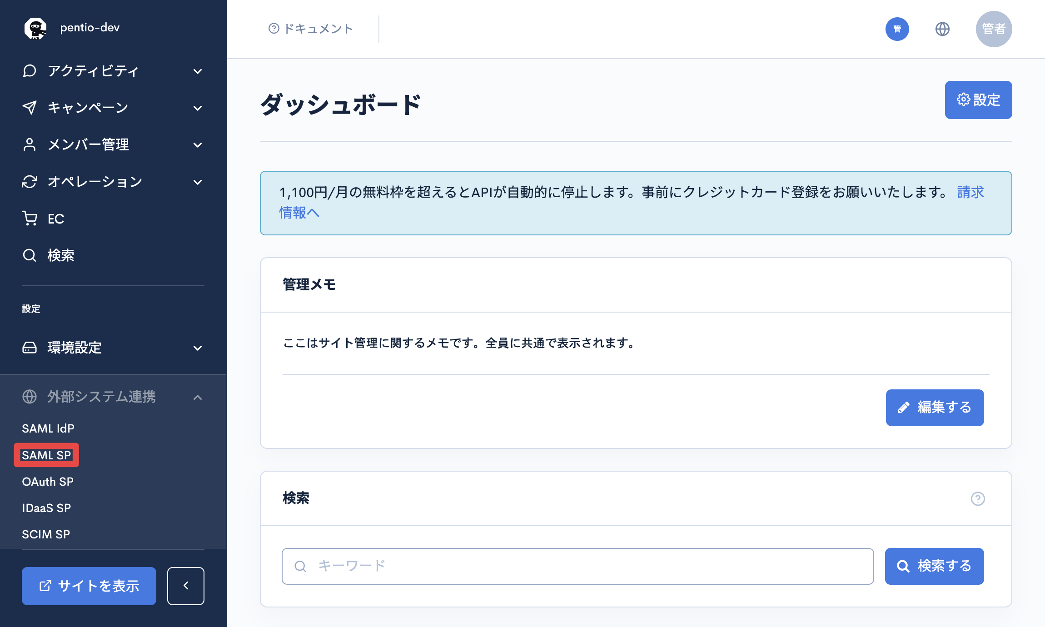Select SAML IdP submenu entry

48,428
